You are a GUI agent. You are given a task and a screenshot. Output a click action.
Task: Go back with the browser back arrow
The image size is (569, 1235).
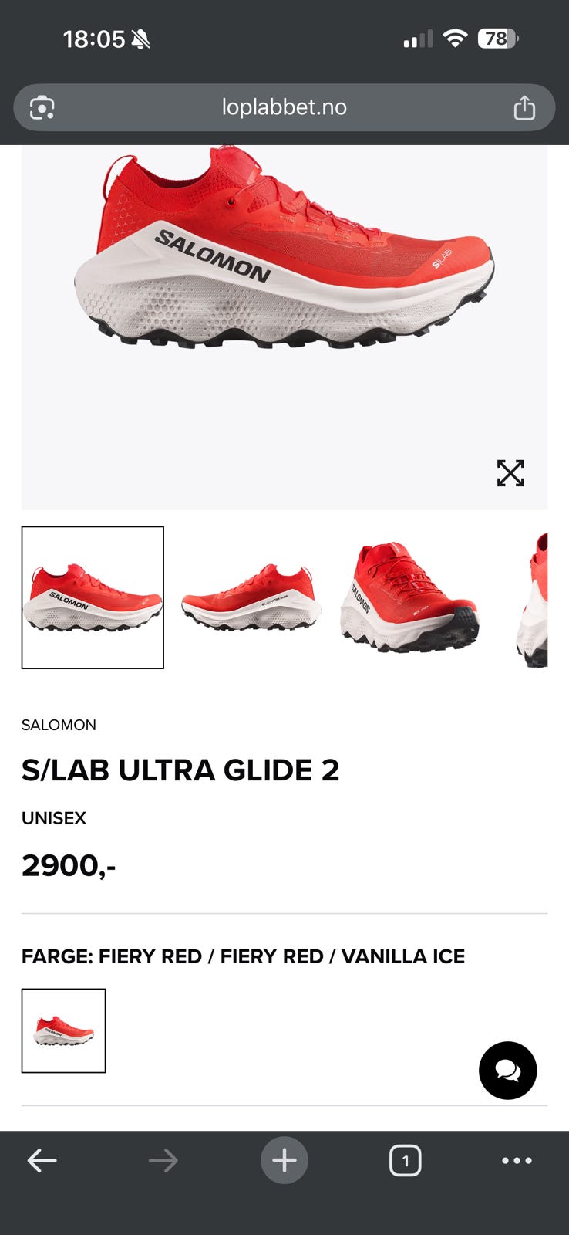tap(42, 1160)
